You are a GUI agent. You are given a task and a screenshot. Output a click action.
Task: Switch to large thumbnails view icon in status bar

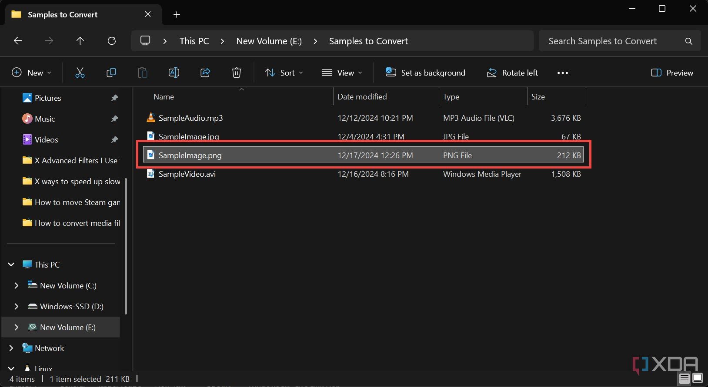click(697, 378)
